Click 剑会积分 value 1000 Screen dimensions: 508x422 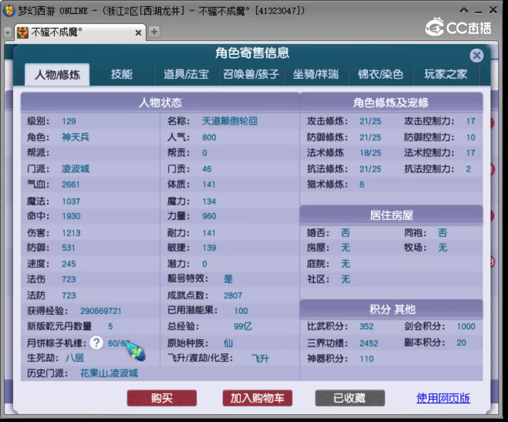[466, 326]
